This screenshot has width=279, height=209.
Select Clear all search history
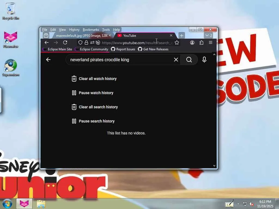tap(98, 107)
